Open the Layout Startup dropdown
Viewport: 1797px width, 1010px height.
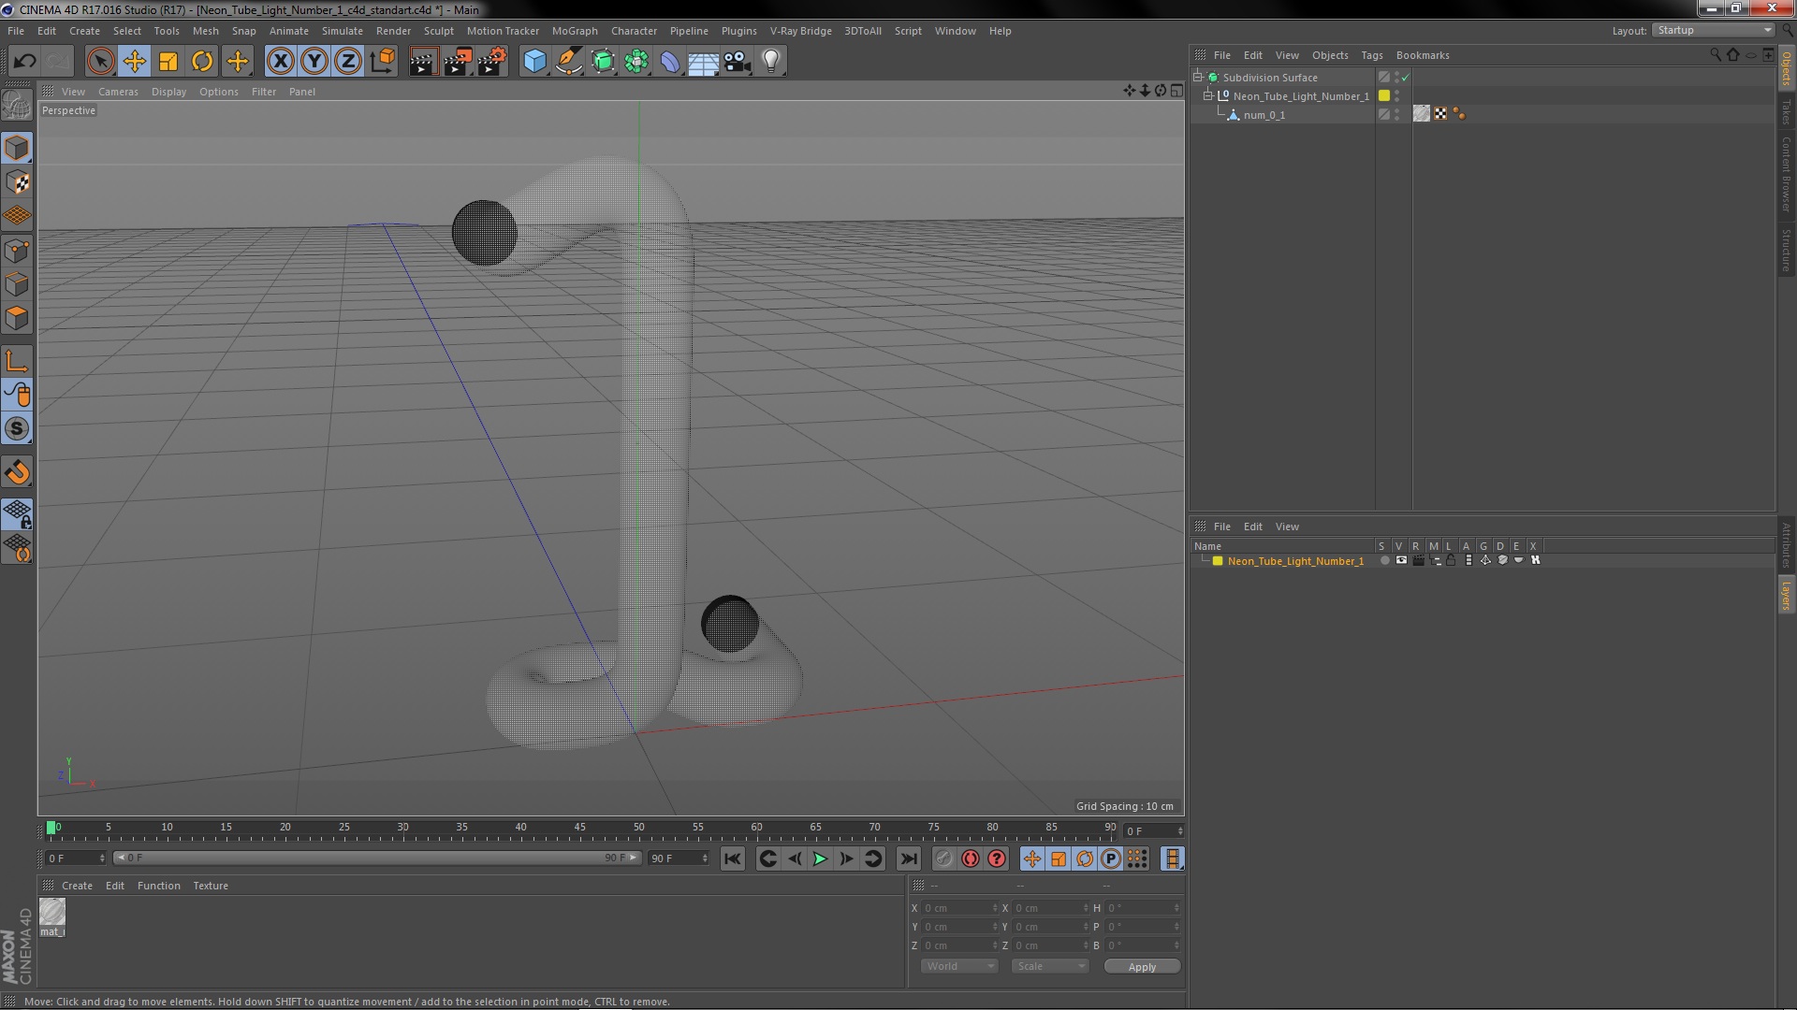[x=1714, y=30]
